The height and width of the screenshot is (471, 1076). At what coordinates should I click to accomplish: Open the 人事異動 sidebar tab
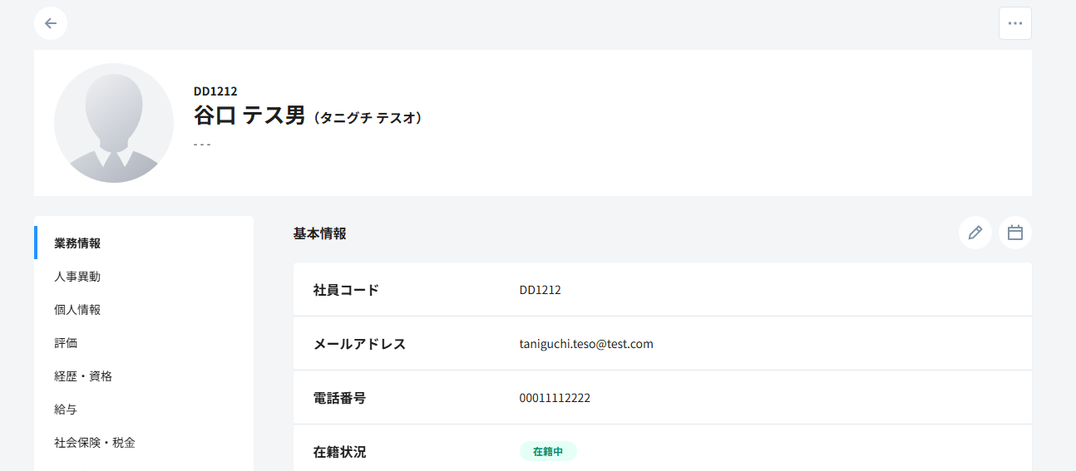coord(77,277)
